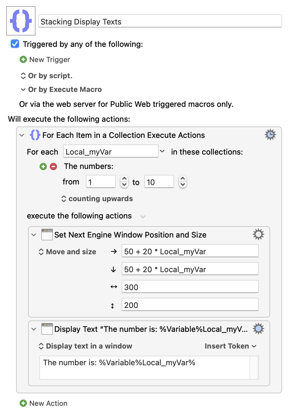Click the green plus New Action icon
This screenshot has width=288, height=413.
[23, 403]
